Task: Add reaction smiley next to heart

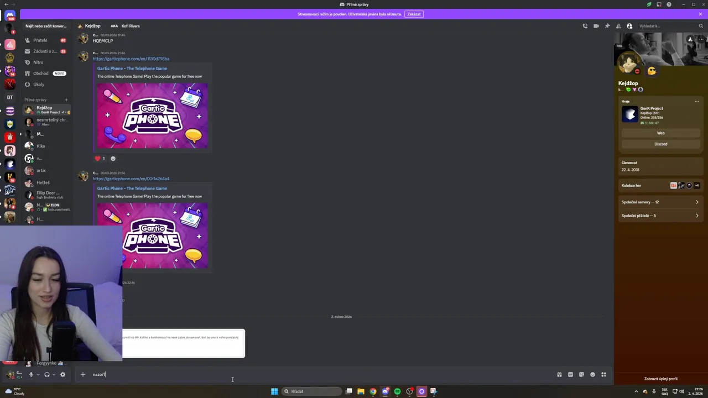Action: (113, 159)
